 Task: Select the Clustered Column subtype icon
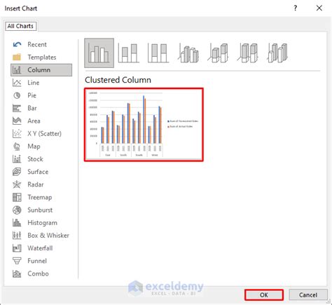99,53
